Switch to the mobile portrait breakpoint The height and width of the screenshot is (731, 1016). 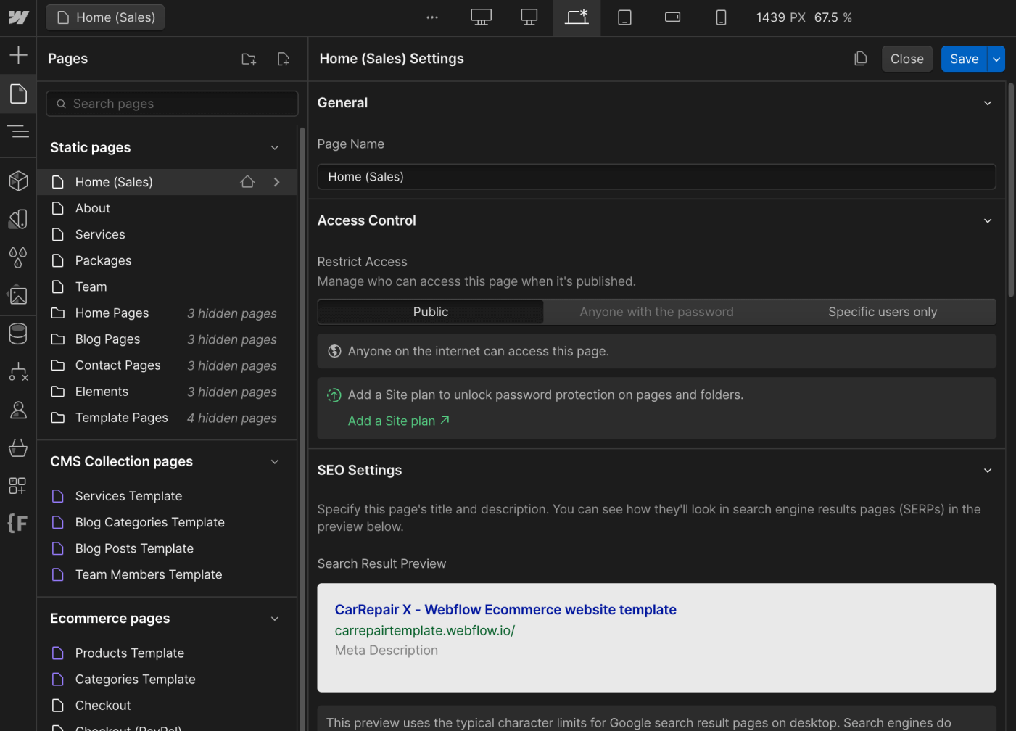721,17
